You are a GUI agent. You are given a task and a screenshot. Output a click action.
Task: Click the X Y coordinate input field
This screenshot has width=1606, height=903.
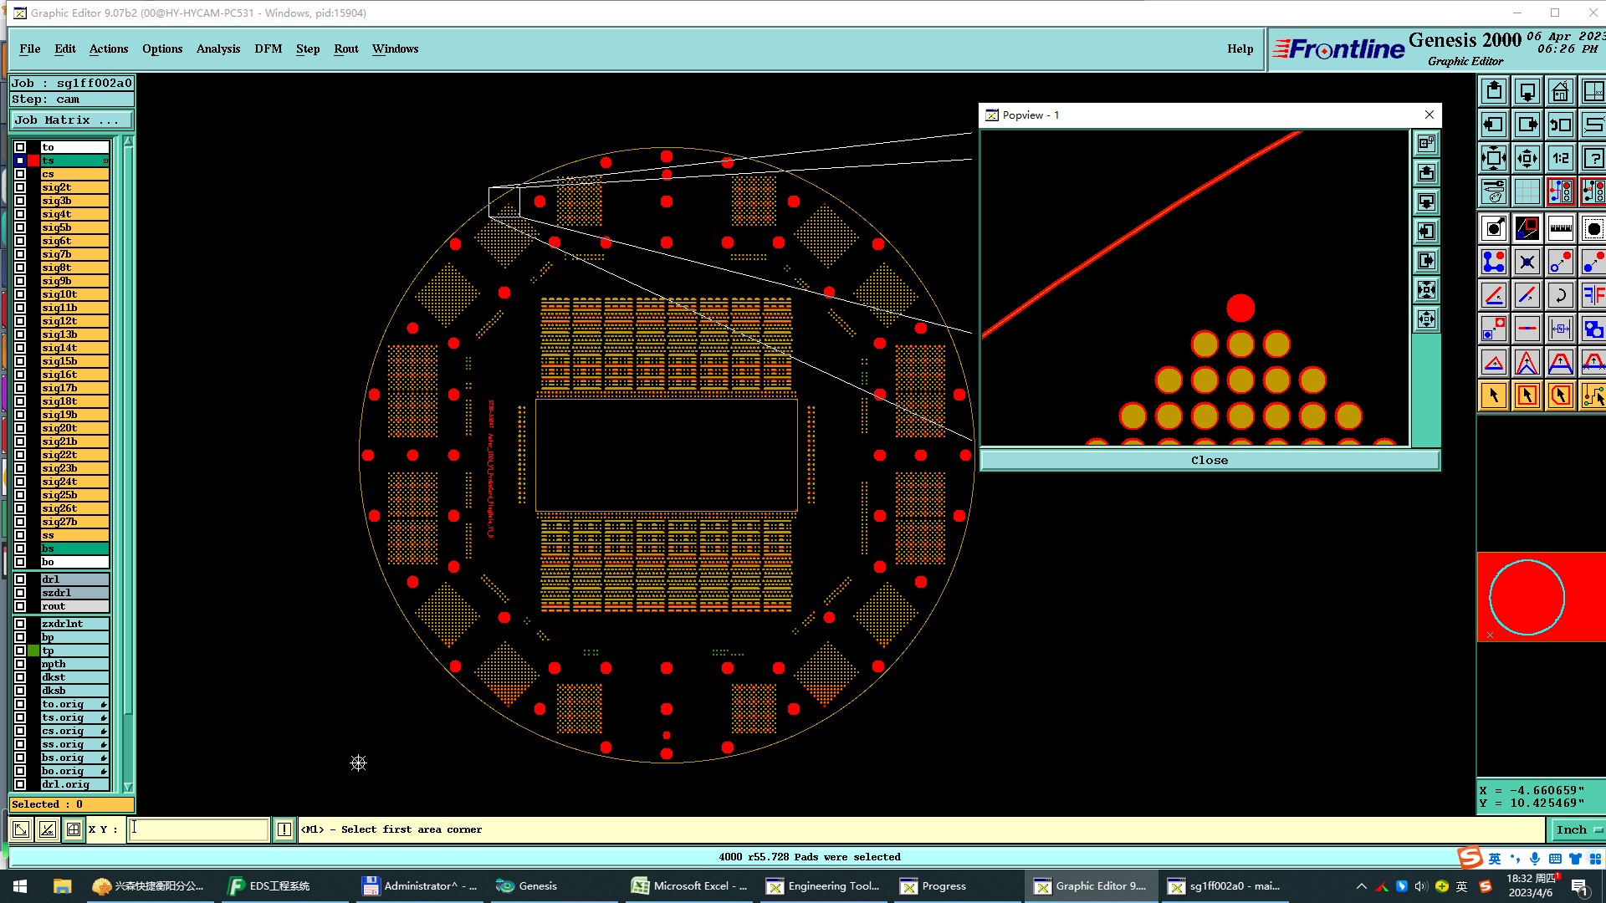[198, 829]
